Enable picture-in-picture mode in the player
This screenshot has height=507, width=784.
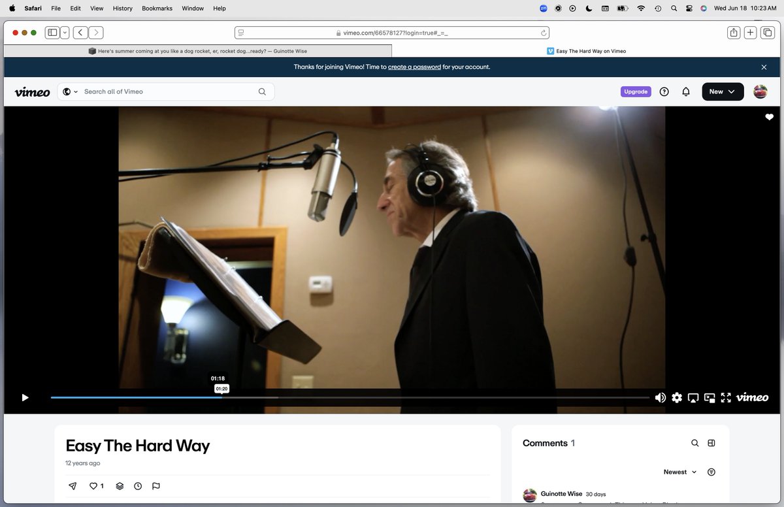click(710, 397)
